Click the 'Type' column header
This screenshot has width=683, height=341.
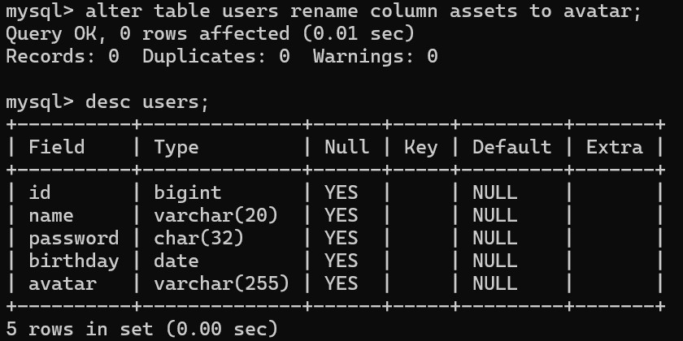(x=176, y=147)
